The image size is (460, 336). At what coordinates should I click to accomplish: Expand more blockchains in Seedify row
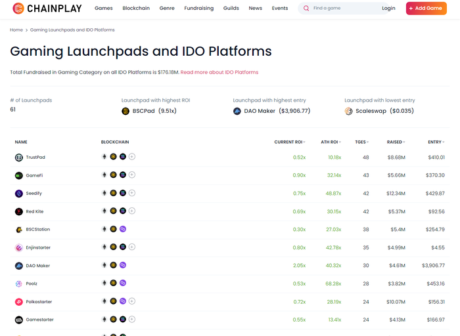(x=132, y=193)
